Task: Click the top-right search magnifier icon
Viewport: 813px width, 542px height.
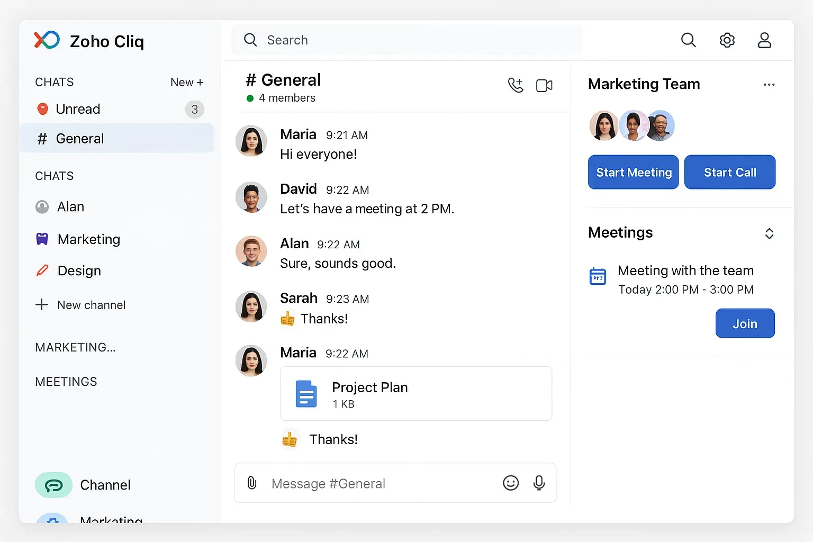Action: 688,40
